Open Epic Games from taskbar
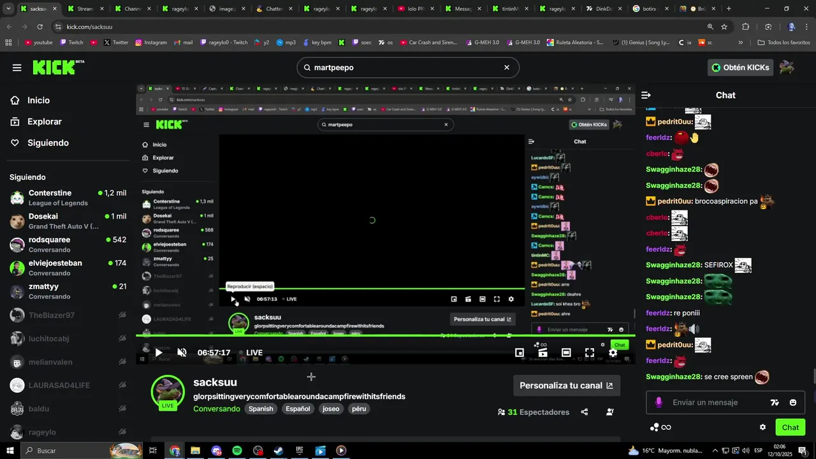This screenshot has height=459, width=816. coord(300,451)
